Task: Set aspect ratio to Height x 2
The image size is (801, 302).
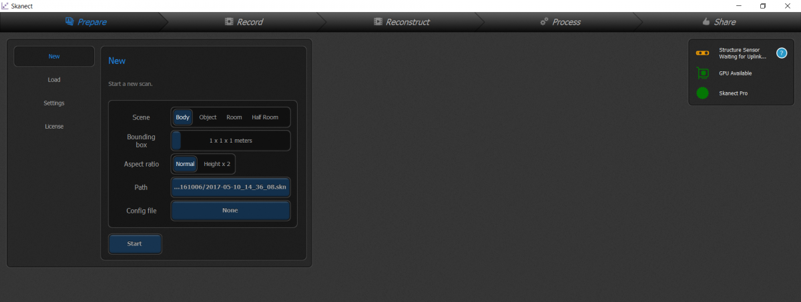Action: (x=217, y=164)
